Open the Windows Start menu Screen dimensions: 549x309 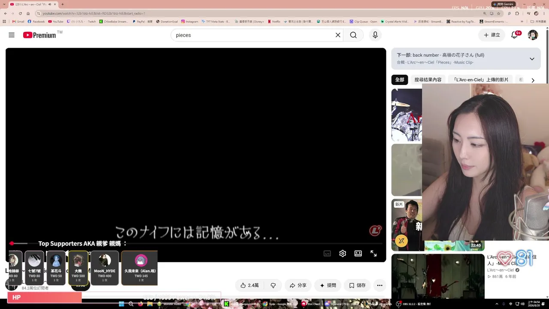point(121,304)
